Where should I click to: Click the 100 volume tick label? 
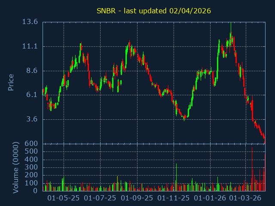31,183
